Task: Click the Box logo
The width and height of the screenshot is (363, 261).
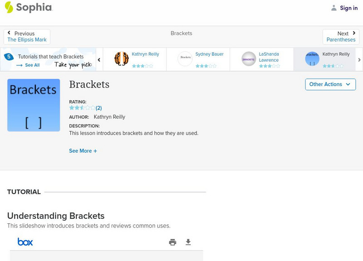Action: tap(25, 242)
